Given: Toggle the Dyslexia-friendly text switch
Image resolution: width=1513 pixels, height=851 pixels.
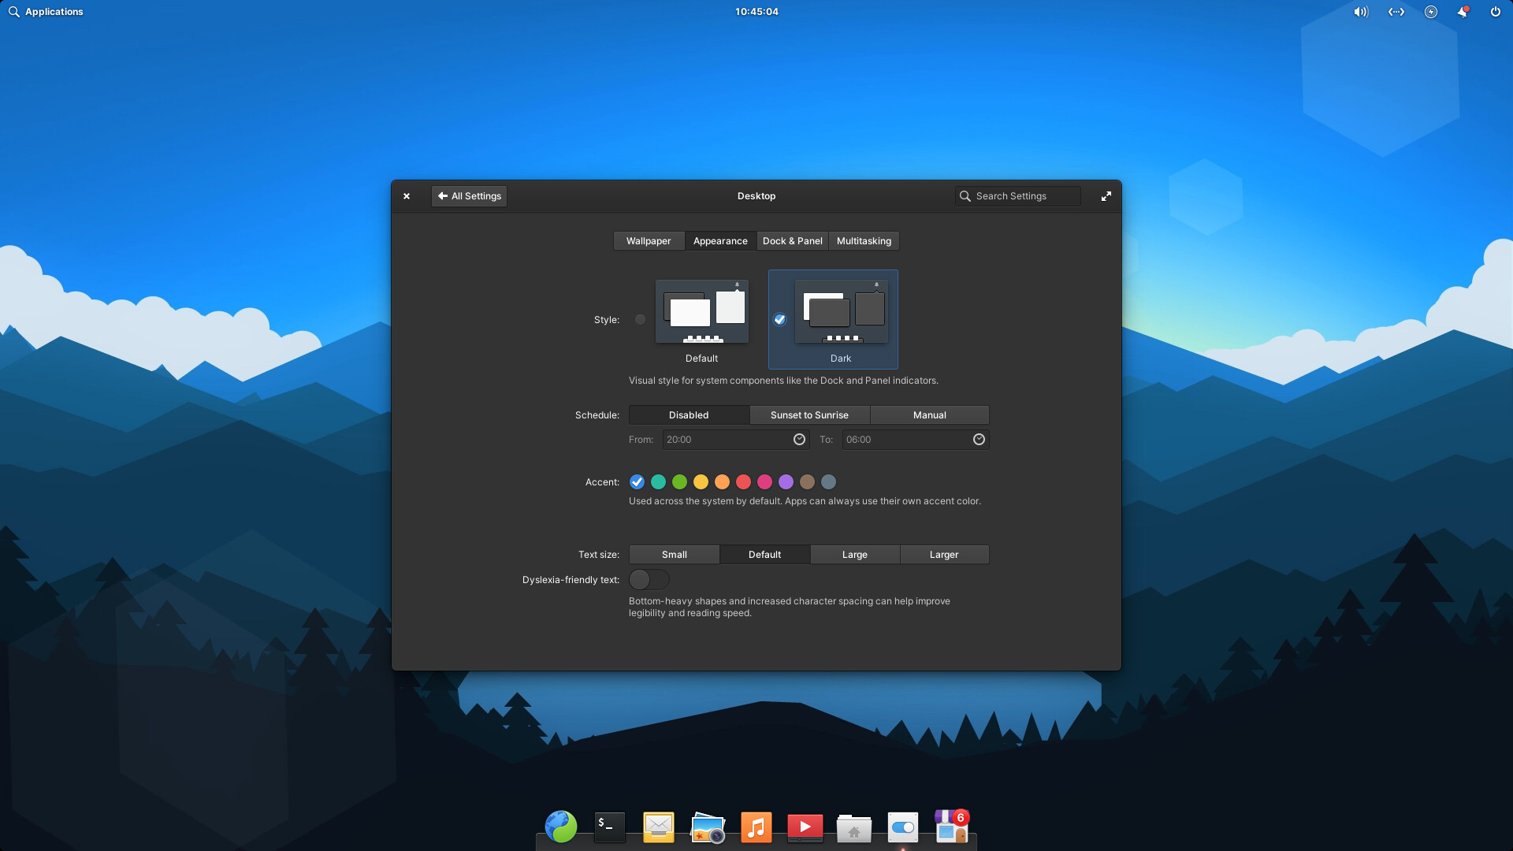Looking at the screenshot, I should 649,580.
